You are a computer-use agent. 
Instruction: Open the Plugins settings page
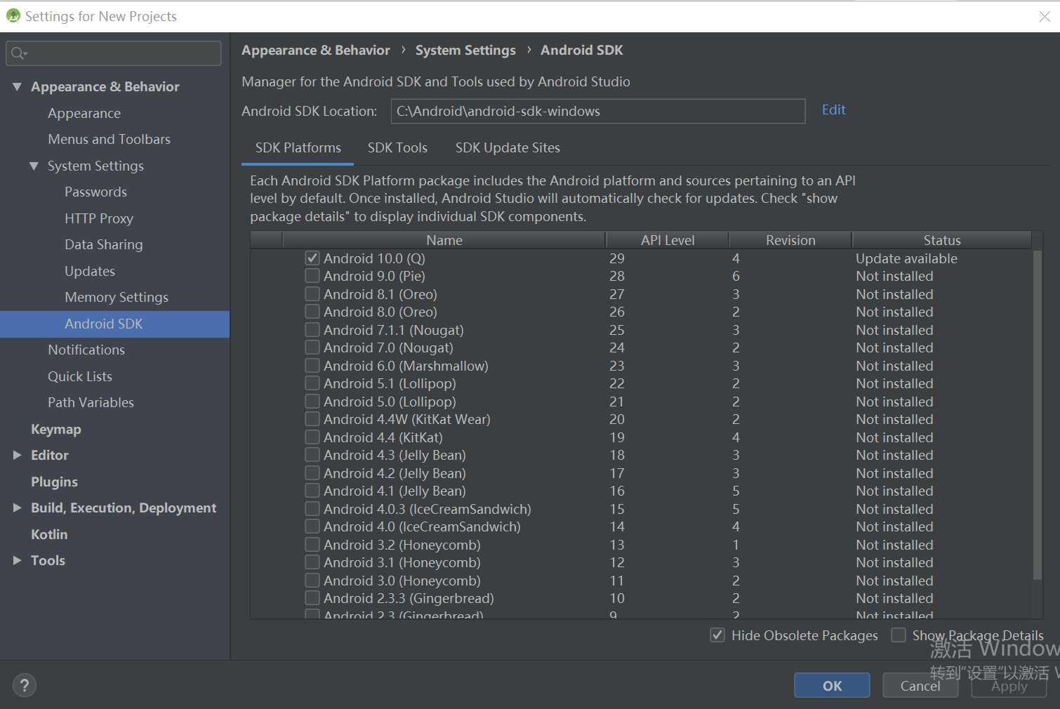(x=54, y=482)
